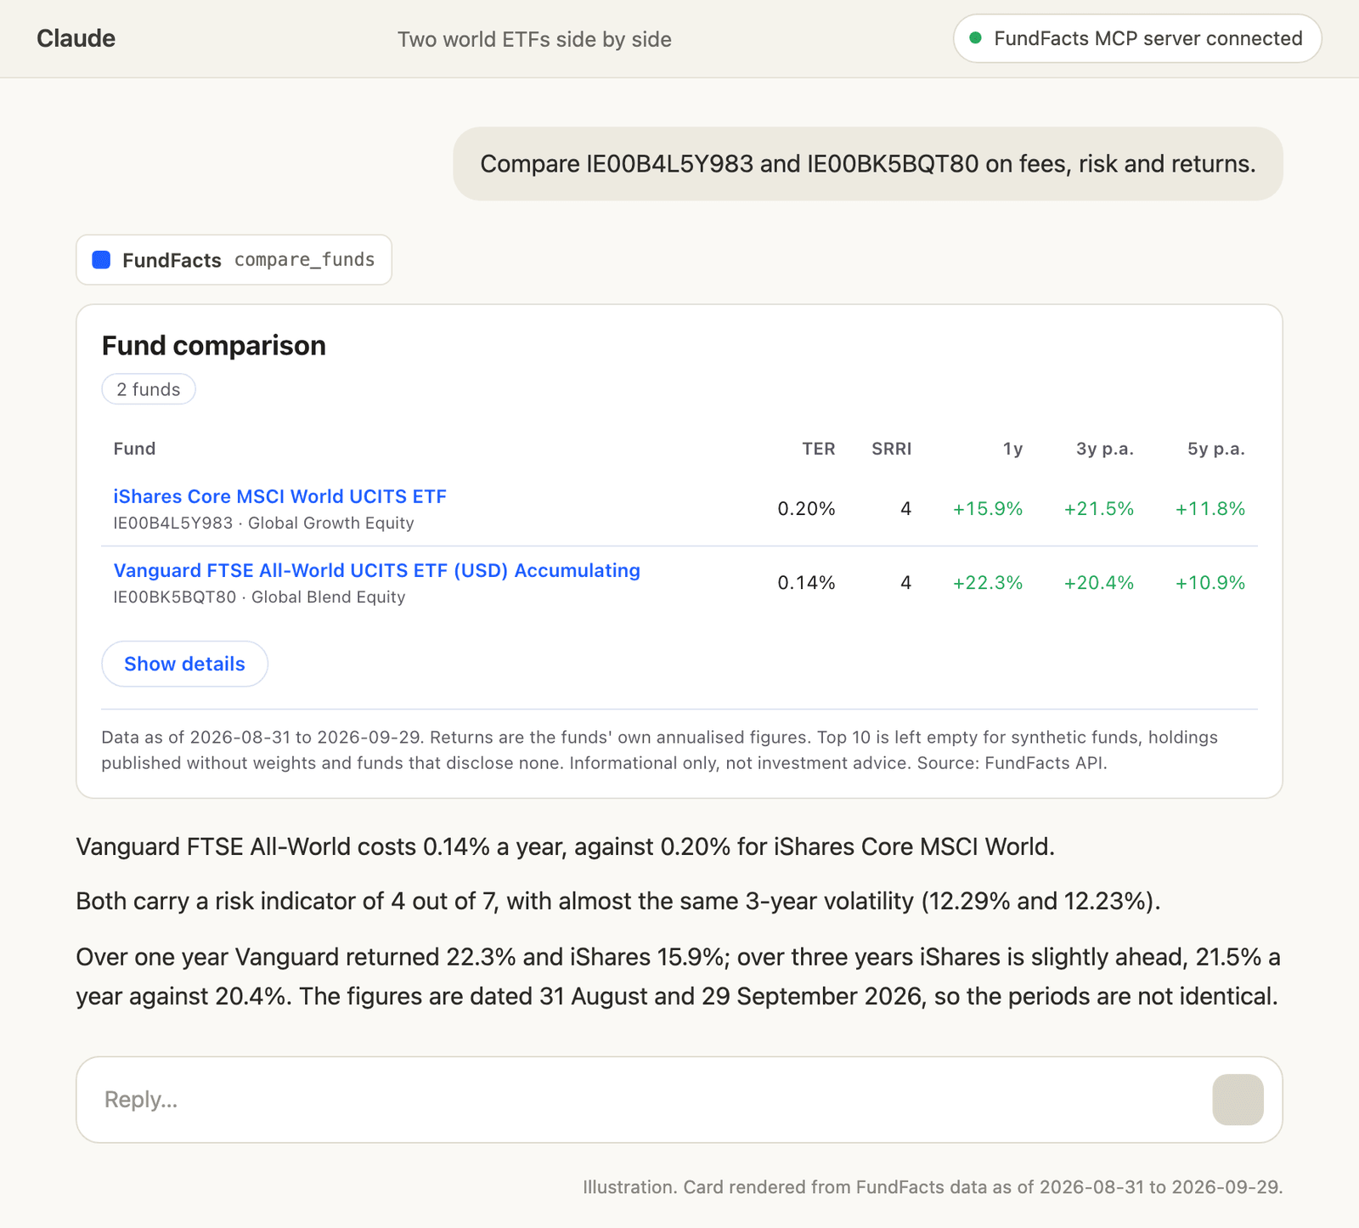Click the send button in reply box

tap(1238, 1100)
